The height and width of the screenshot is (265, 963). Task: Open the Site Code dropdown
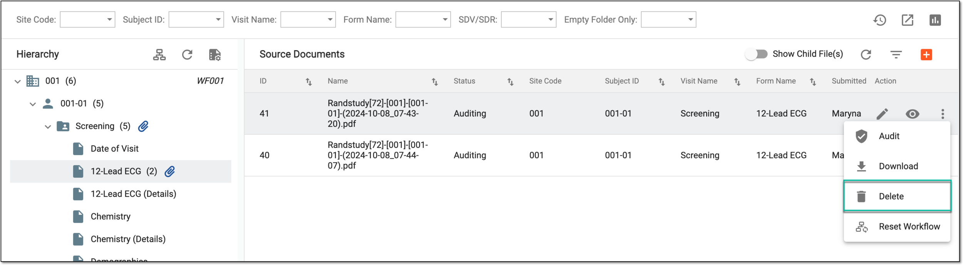click(x=87, y=19)
